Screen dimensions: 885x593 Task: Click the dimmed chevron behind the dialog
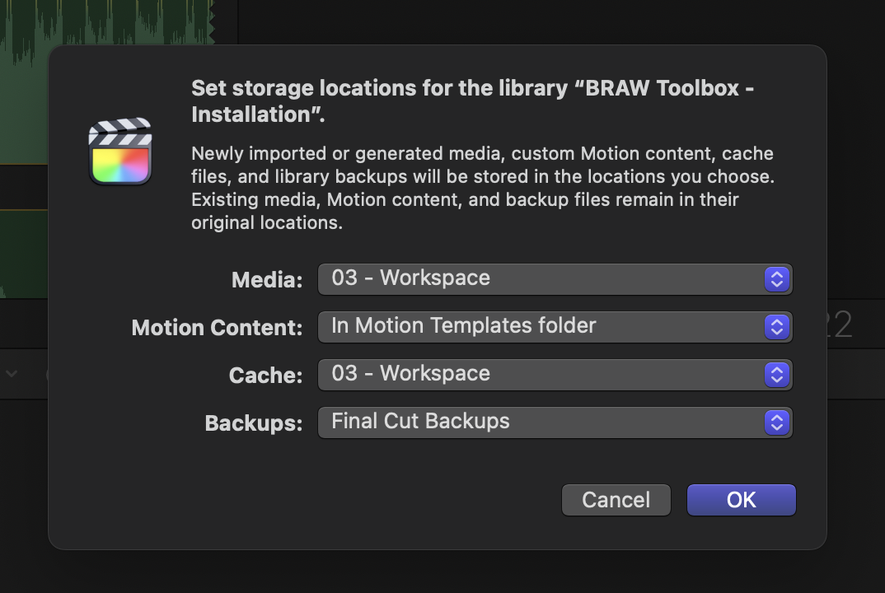pyautogui.click(x=12, y=373)
